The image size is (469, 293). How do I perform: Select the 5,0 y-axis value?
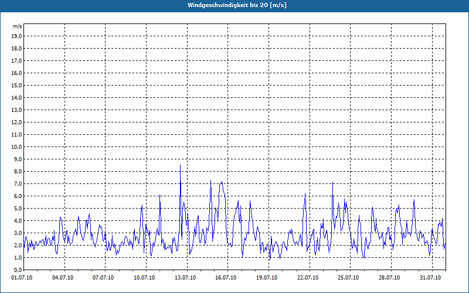[18, 209]
